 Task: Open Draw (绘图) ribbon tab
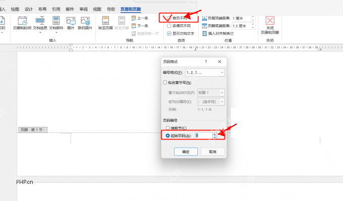point(15,9)
